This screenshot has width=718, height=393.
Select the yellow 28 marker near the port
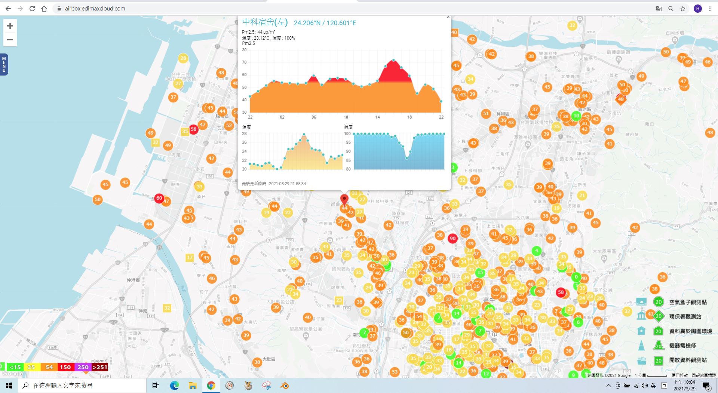pyautogui.click(x=183, y=58)
